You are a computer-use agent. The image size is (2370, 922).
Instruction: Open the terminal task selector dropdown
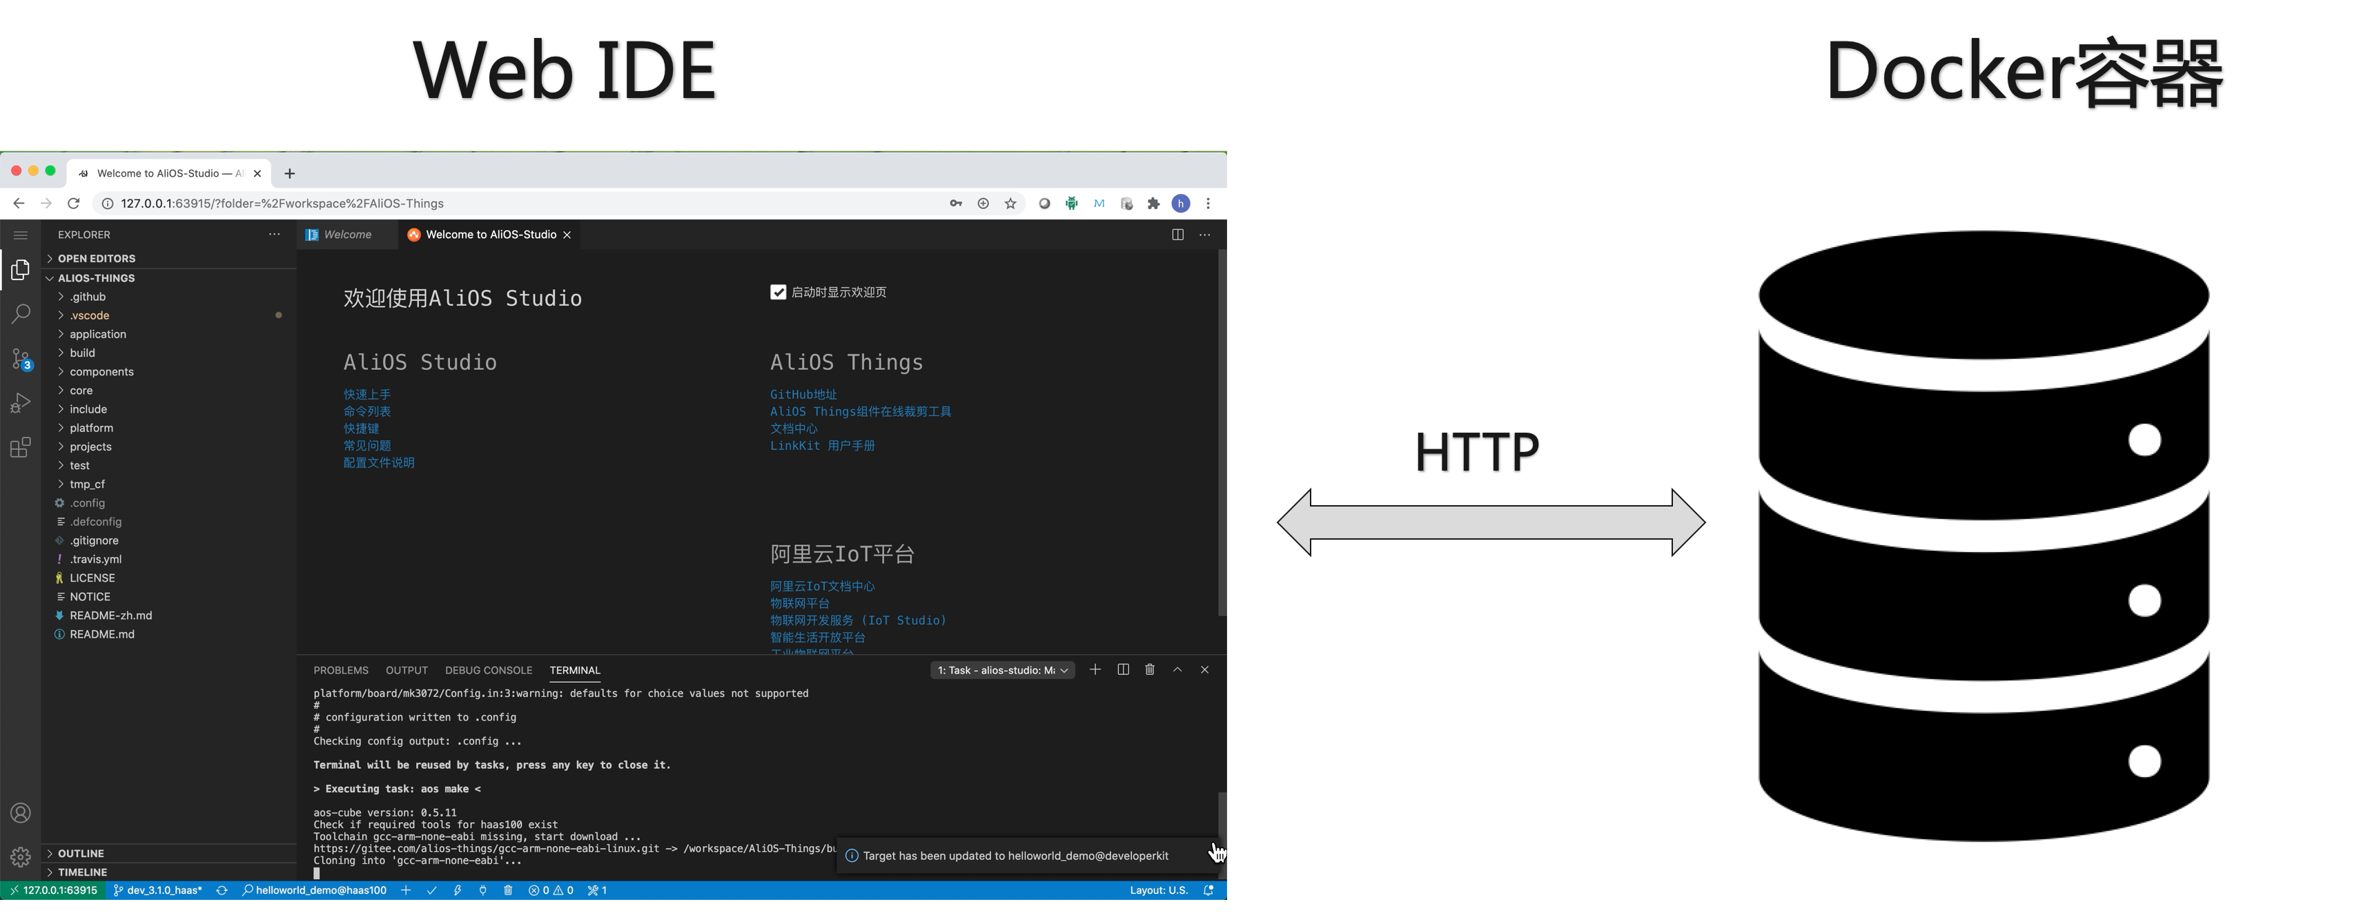[x=1002, y=671]
